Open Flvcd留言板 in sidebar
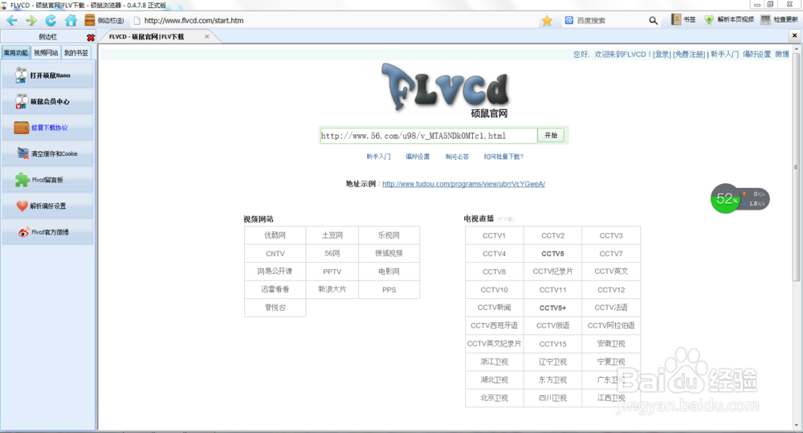The height and width of the screenshot is (433, 803). [x=47, y=180]
